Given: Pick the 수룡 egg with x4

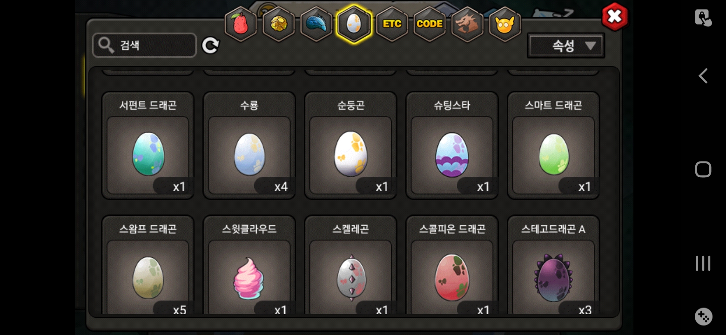Looking at the screenshot, I should (249, 145).
